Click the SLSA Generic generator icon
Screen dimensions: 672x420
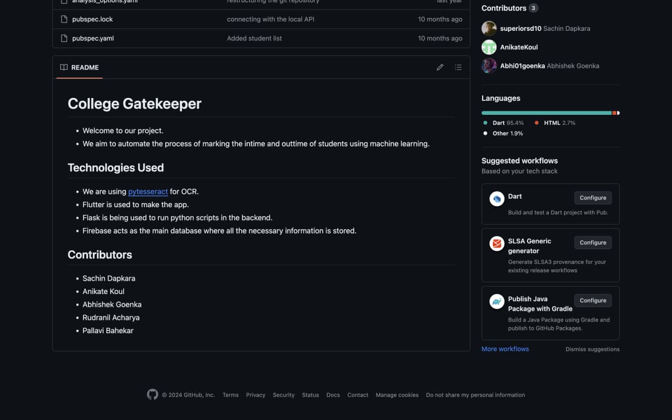point(497,244)
